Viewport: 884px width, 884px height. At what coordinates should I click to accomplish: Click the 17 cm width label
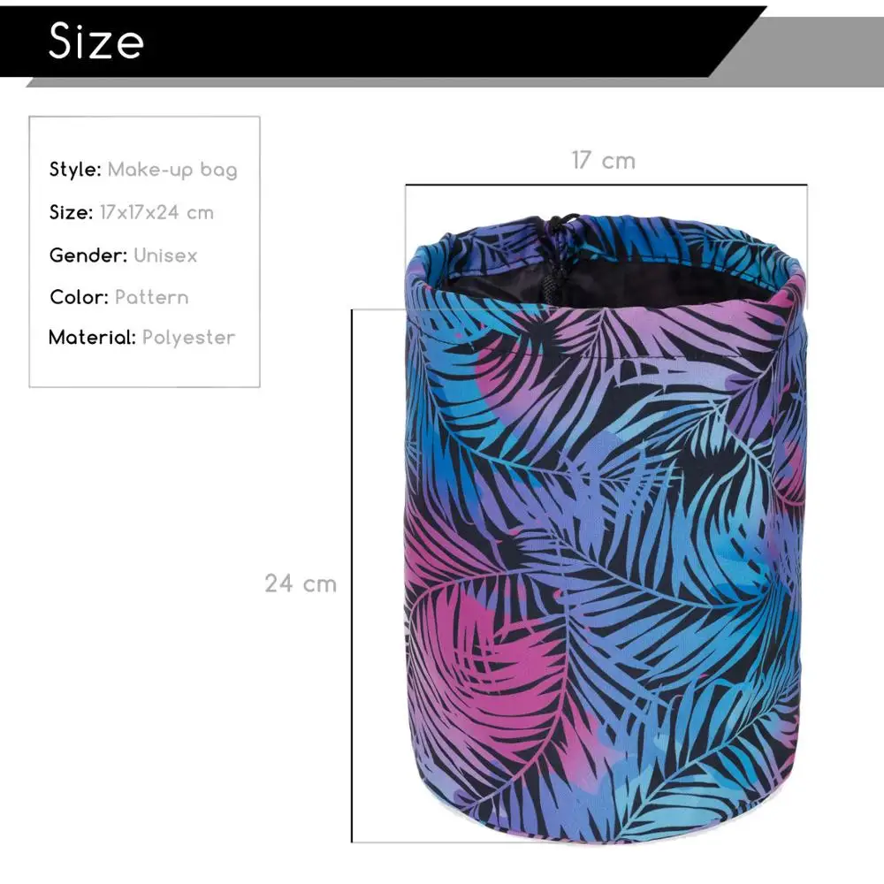pos(603,161)
